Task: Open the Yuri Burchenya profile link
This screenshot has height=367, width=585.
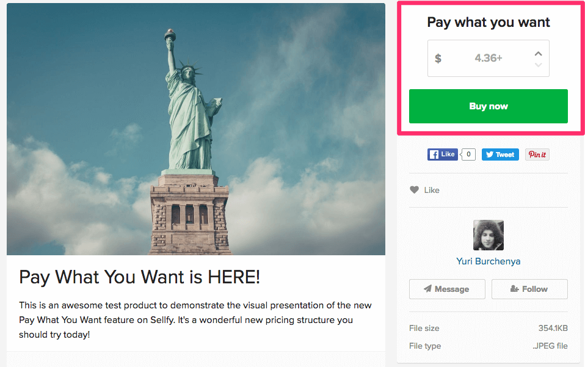Action: click(488, 261)
